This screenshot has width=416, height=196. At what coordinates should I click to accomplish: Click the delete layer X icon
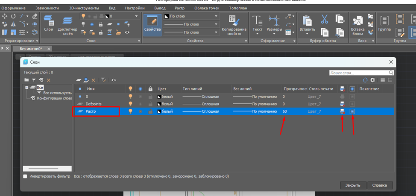coord(93,80)
